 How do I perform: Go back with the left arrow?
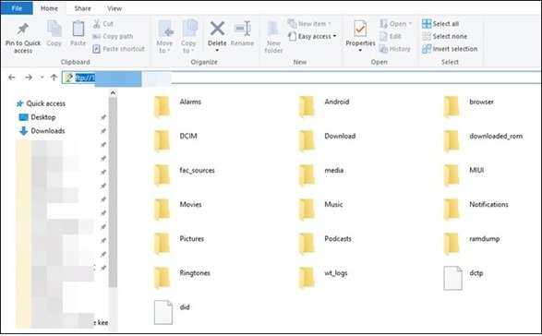[12, 78]
